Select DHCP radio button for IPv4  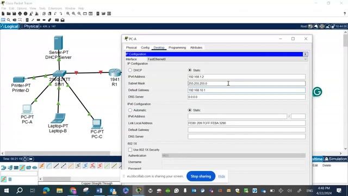130,70
